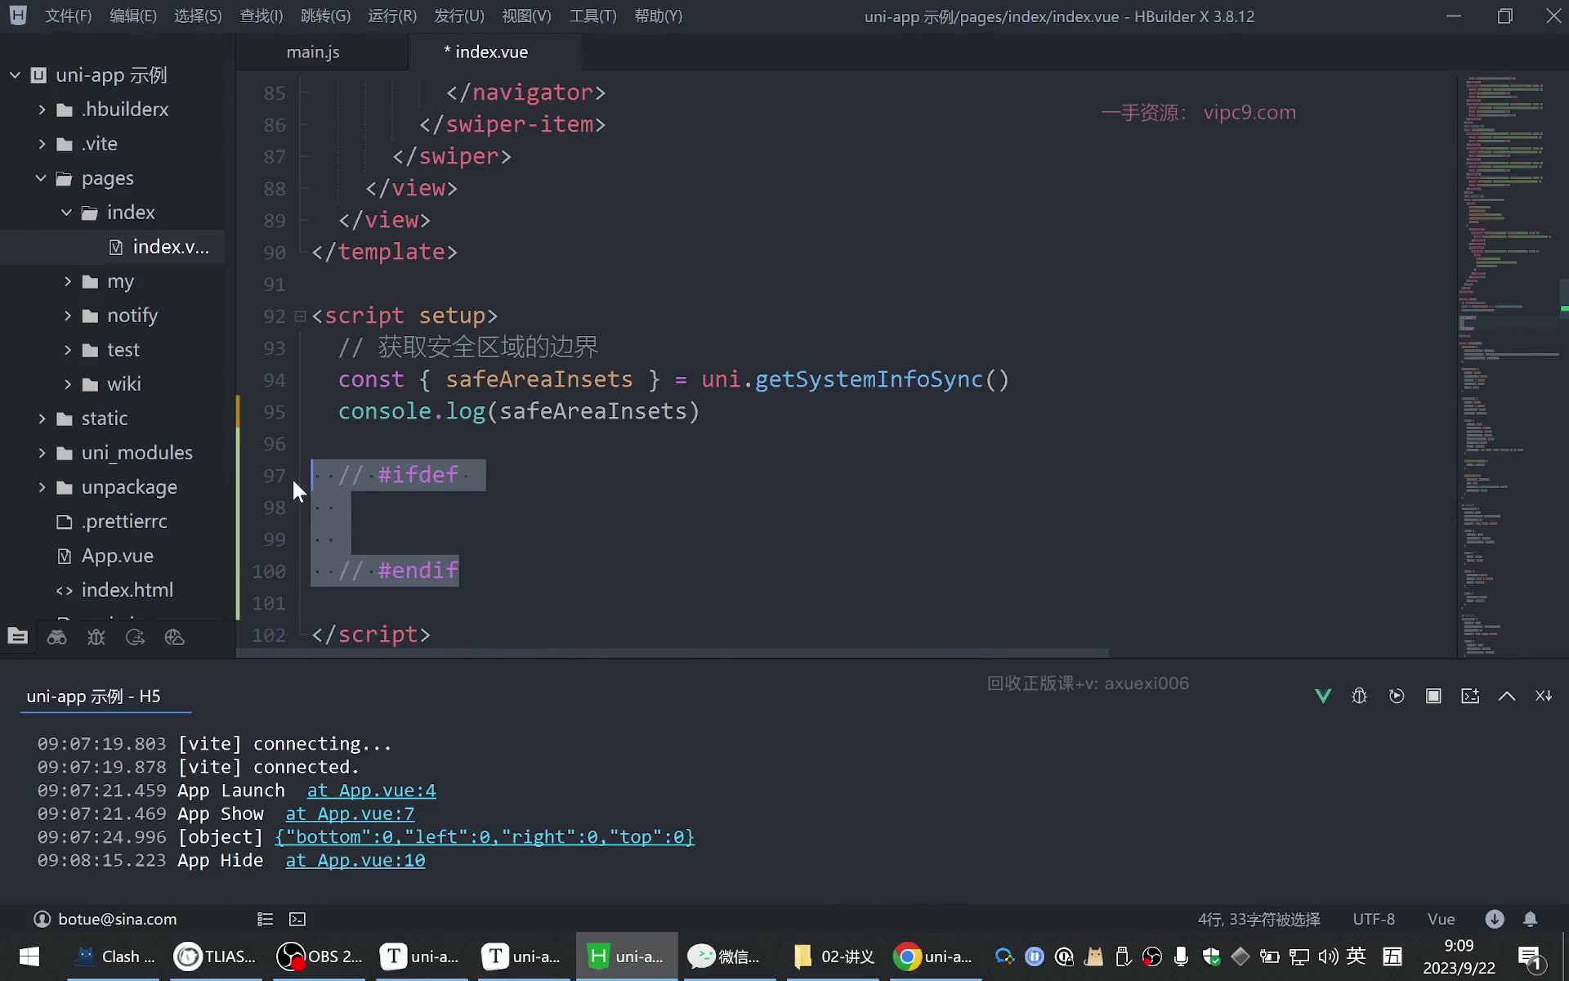Open OBS from the Windows taskbar
This screenshot has height=981, width=1569.
point(320,956)
